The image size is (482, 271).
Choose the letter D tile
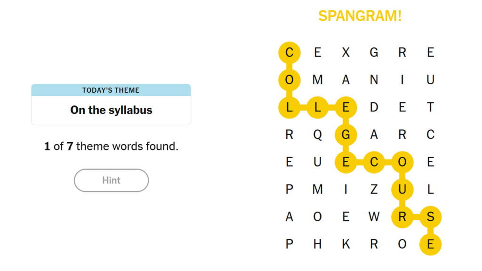coord(374,107)
